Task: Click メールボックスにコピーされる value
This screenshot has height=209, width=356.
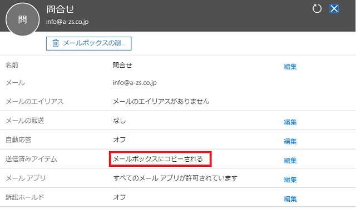Action: coord(158,159)
